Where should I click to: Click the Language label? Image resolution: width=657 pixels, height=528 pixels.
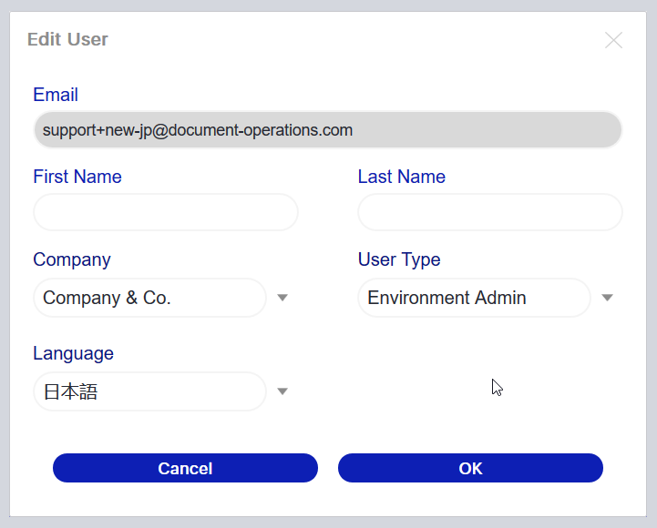click(73, 354)
